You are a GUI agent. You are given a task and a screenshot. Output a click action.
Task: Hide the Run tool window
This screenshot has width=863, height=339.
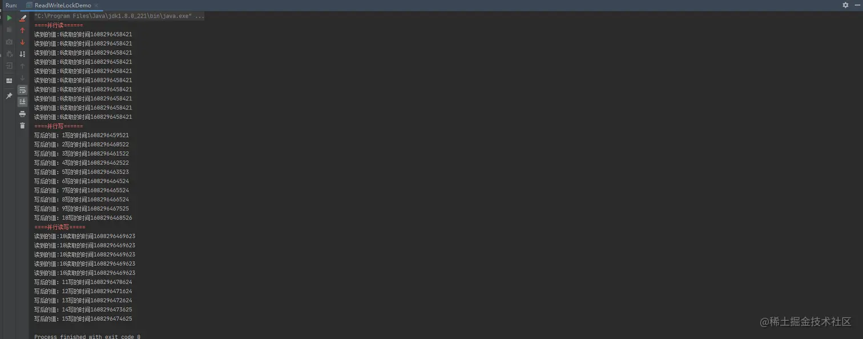857,5
